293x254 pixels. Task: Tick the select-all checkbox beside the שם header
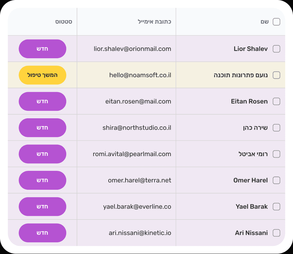(276, 22)
